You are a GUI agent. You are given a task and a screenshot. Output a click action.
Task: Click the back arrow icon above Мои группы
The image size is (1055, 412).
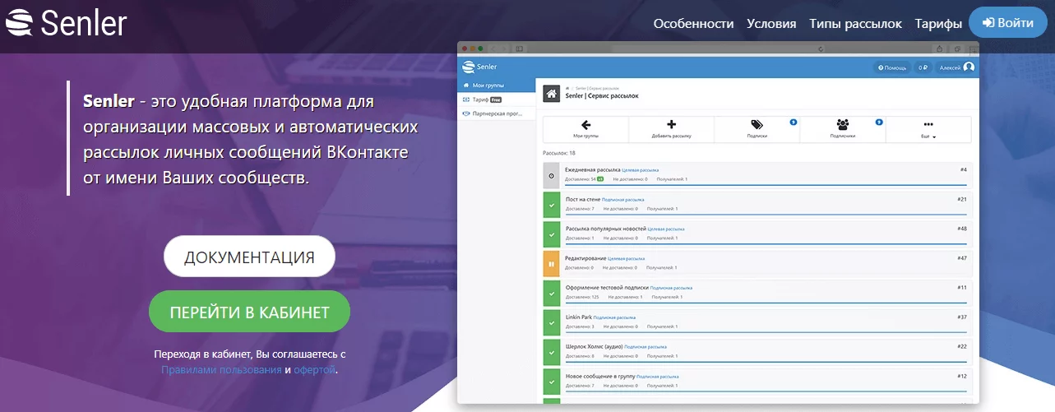pyautogui.click(x=585, y=125)
